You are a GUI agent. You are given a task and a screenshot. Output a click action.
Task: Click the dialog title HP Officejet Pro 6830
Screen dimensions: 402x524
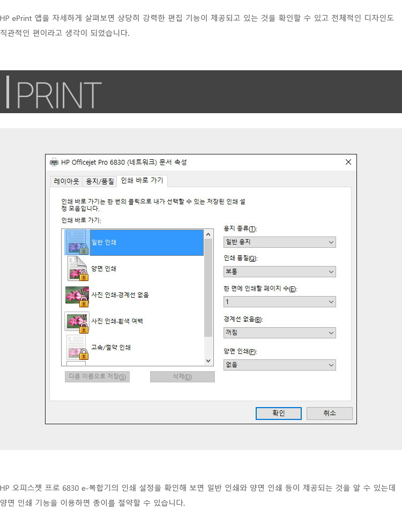tap(124, 162)
